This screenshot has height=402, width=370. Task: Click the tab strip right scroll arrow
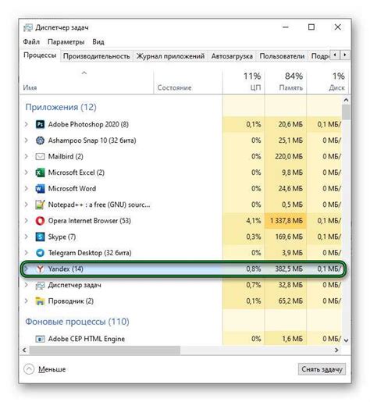(345, 55)
